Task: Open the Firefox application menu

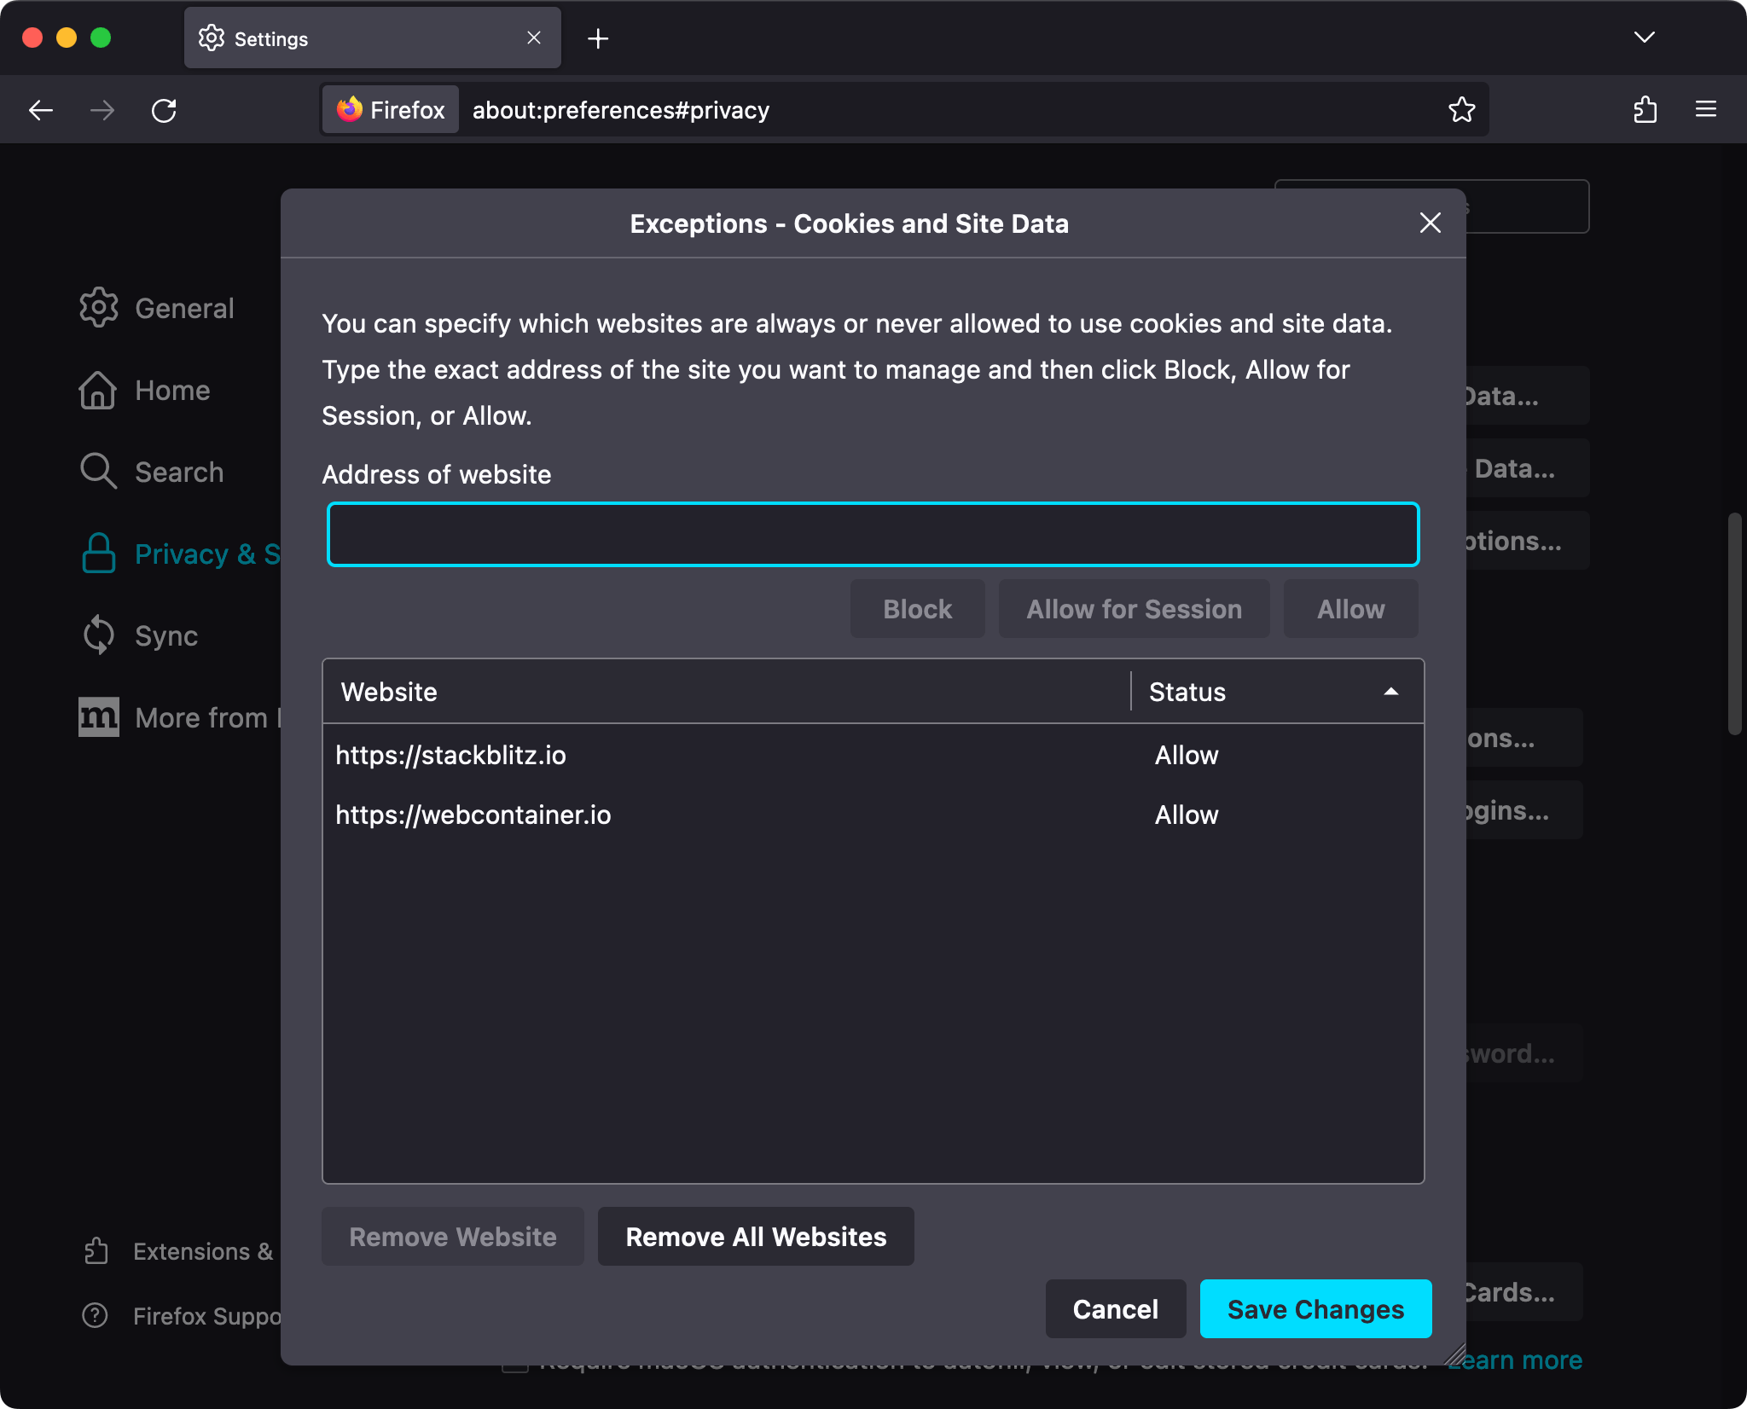Action: pos(1705,109)
